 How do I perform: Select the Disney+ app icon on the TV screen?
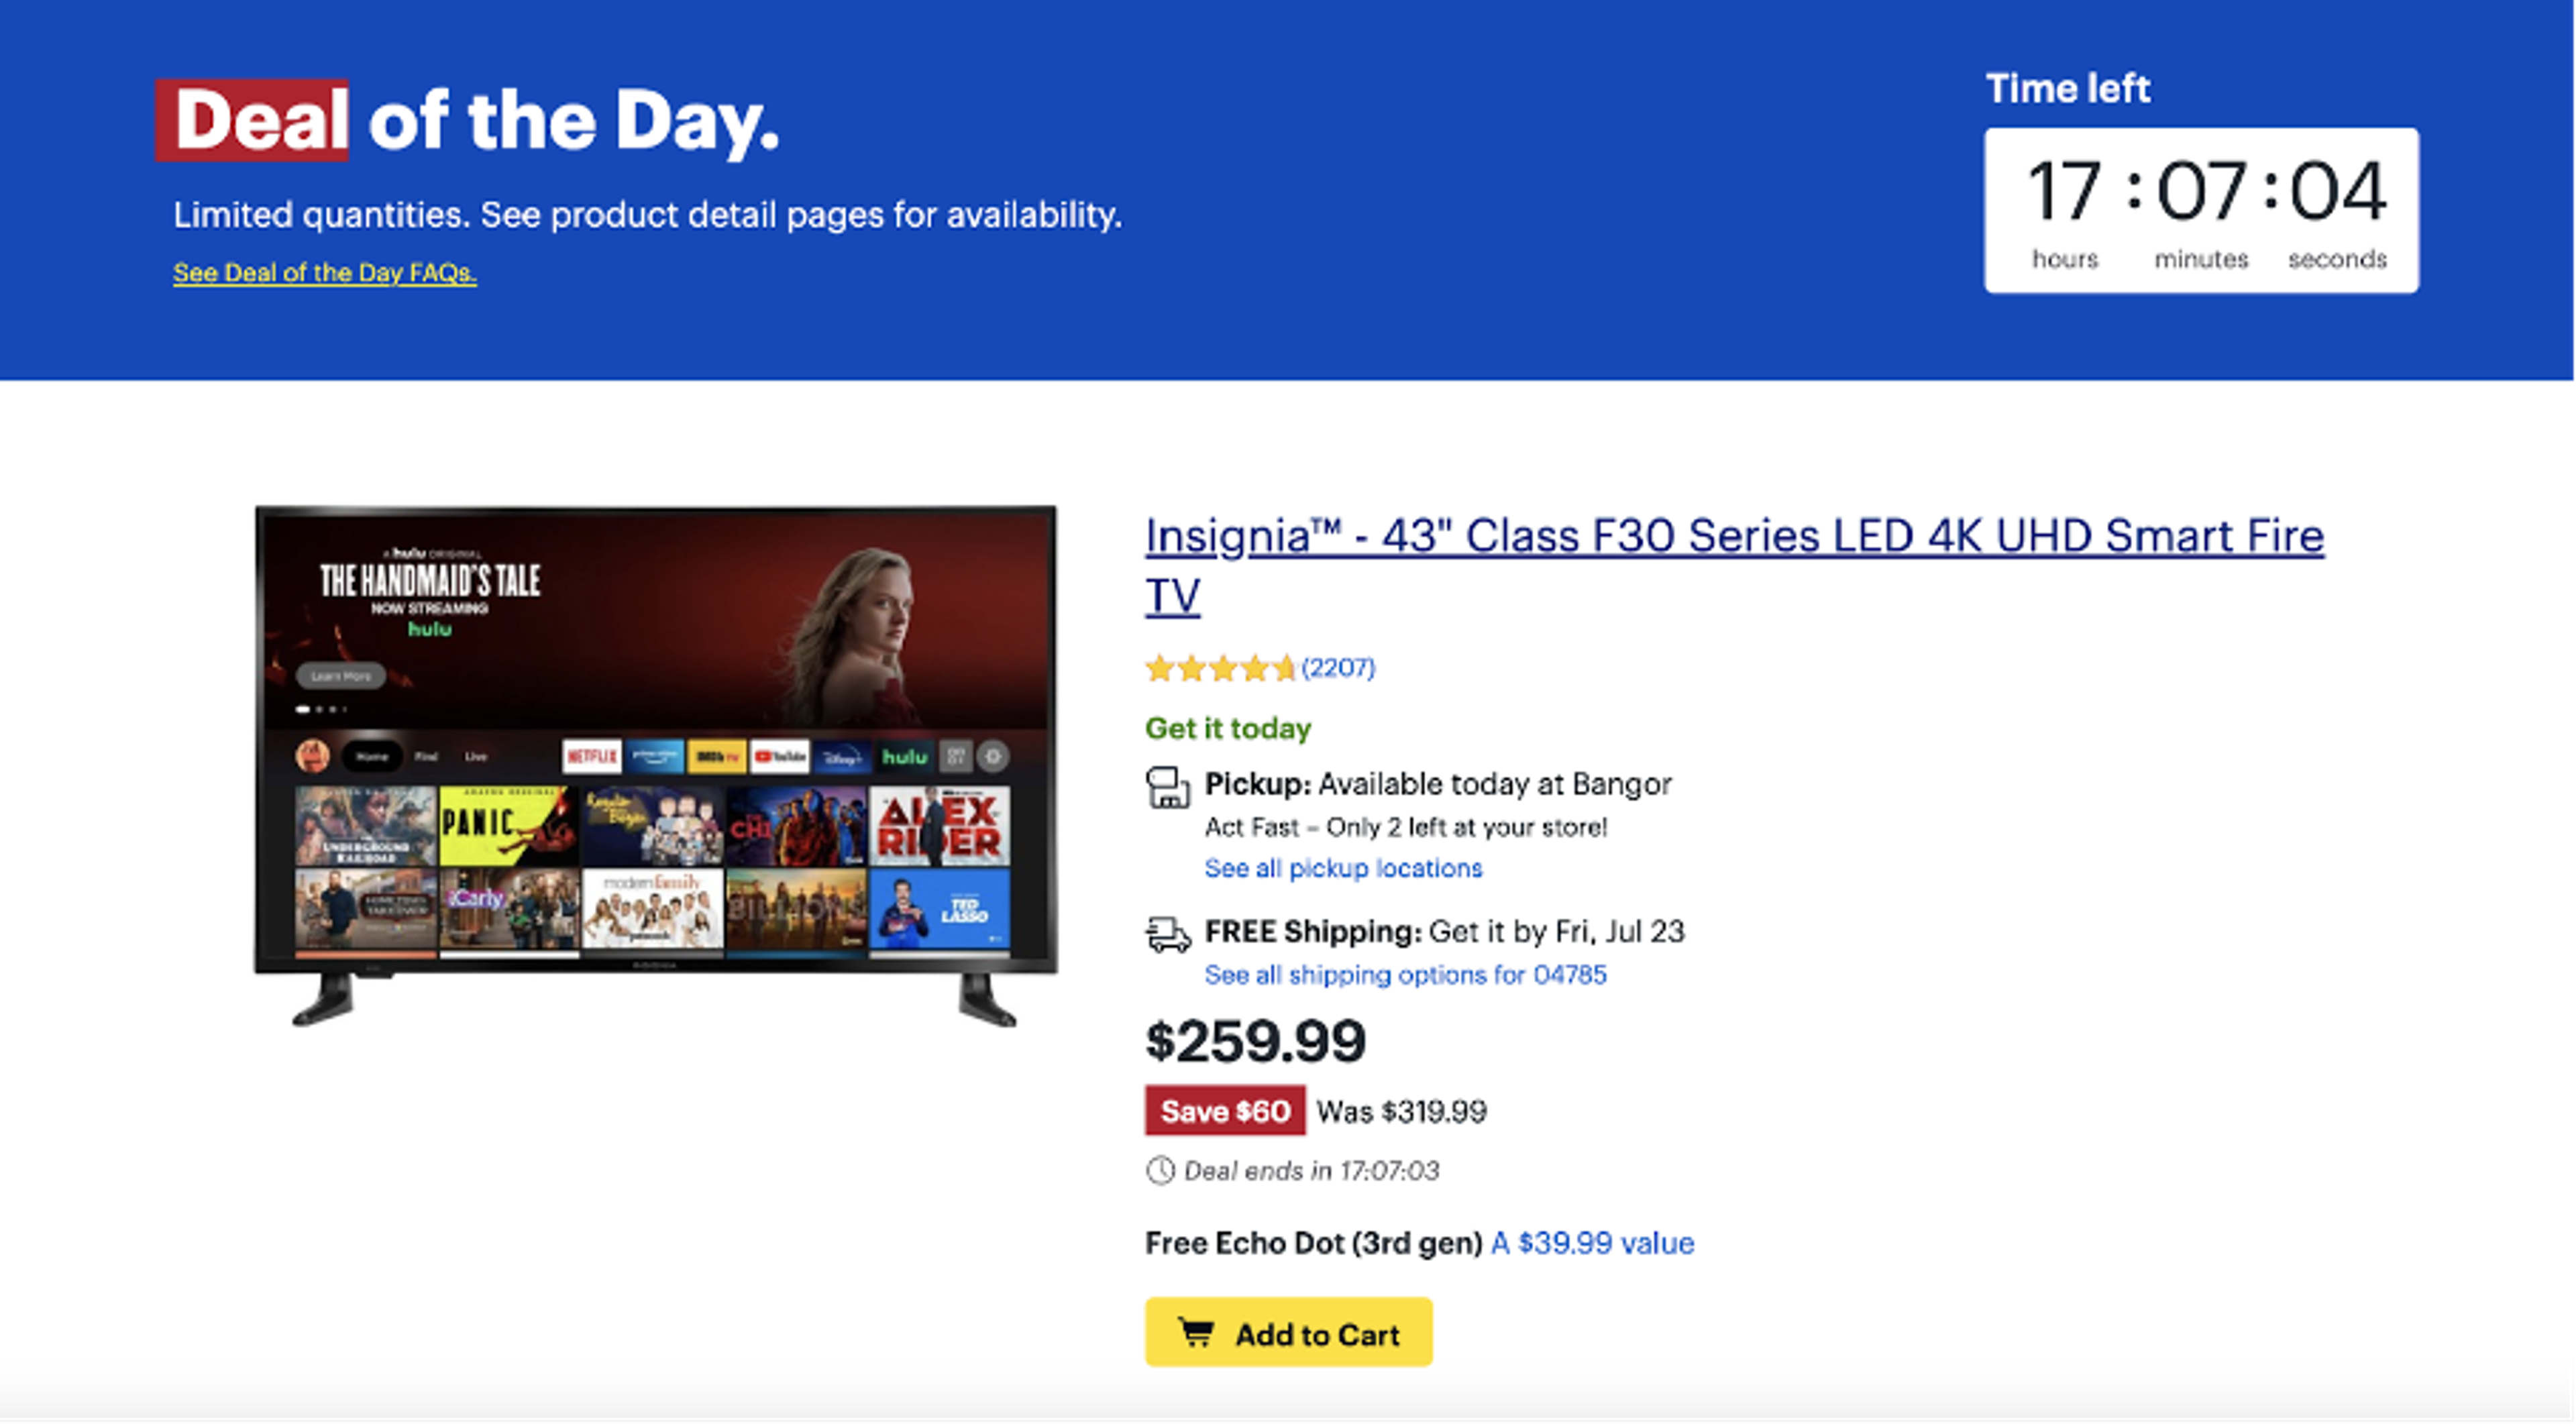pyautogui.click(x=843, y=758)
